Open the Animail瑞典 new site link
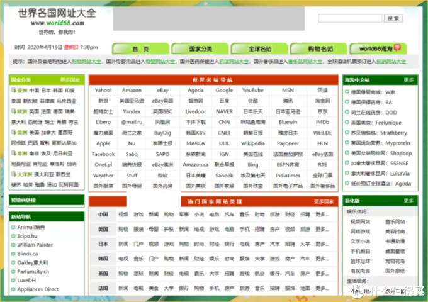The height and width of the screenshot is (302, 428). [x=31, y=227]
